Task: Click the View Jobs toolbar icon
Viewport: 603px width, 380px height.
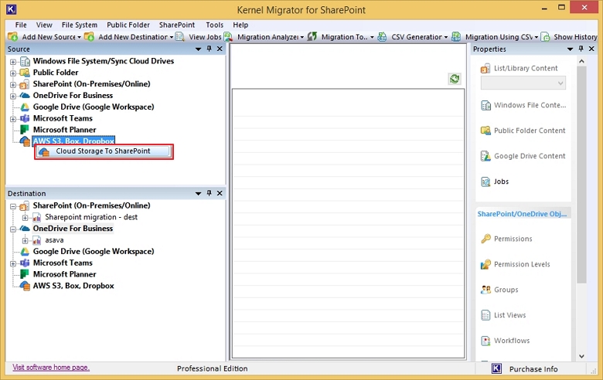Action: coord(179,37)
